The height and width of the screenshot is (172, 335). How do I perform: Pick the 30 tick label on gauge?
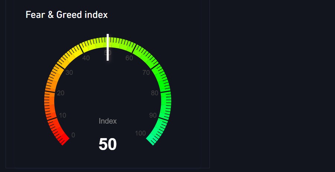click(x=69, y=73)
